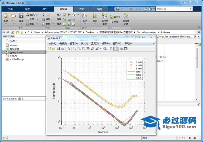Viewport: 203px width, 142px height.
Task: Click Link Plot icon in Figure 1 toolbar
Action: pyautogui.click(x=105, y=49)
